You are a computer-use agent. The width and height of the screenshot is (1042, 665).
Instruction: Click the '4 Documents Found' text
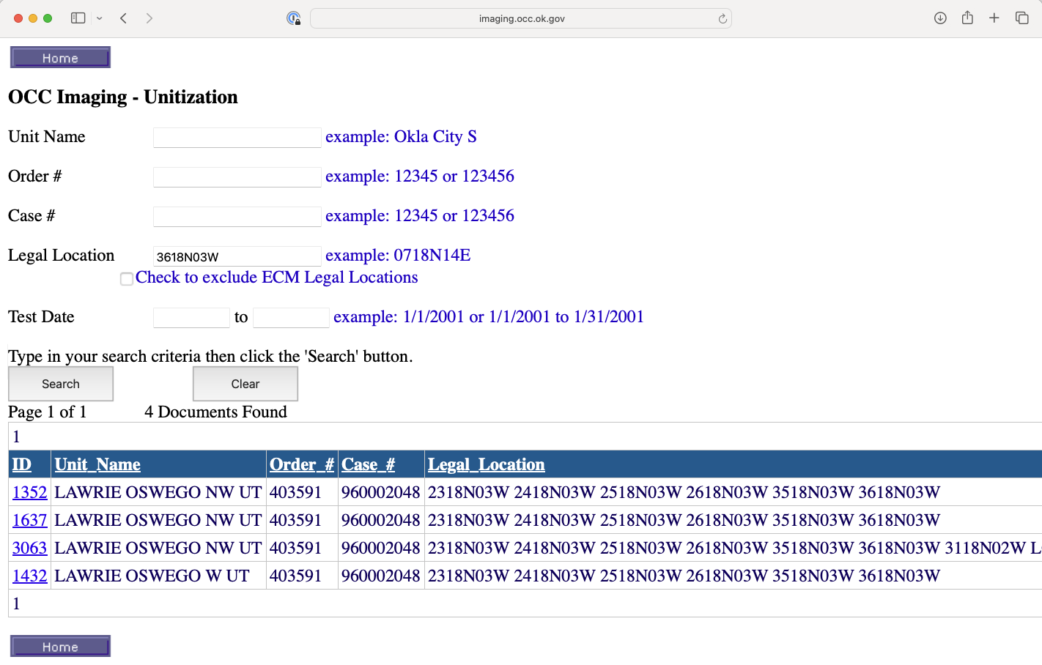(215, 412)
